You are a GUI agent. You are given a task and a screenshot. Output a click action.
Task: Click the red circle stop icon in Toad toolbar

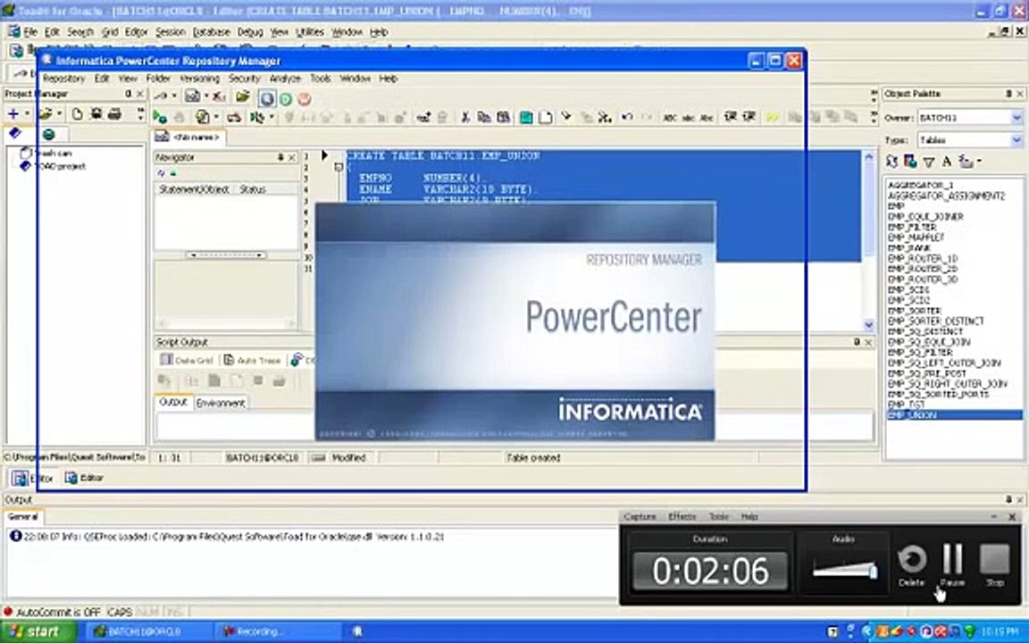click(x=304, y=99)
